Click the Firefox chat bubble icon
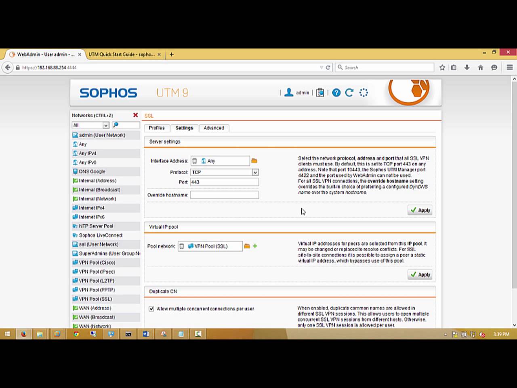The image size is (517, 388). pos(494,67)
